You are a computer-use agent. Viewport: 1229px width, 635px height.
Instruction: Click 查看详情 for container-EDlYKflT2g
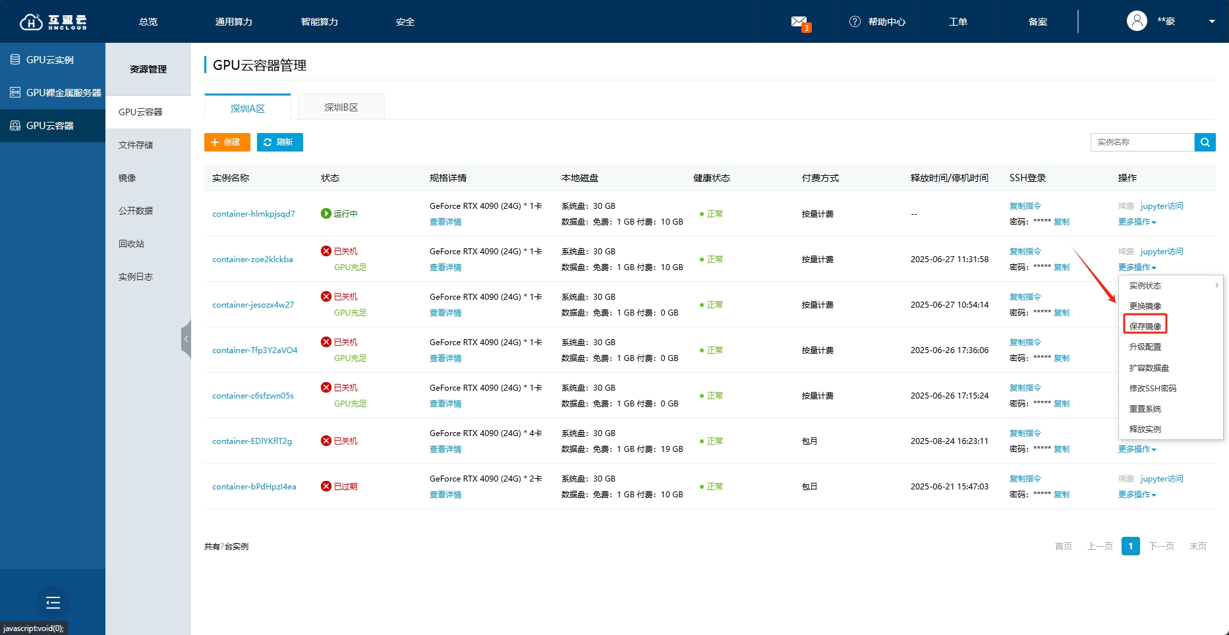coord(445,449)
